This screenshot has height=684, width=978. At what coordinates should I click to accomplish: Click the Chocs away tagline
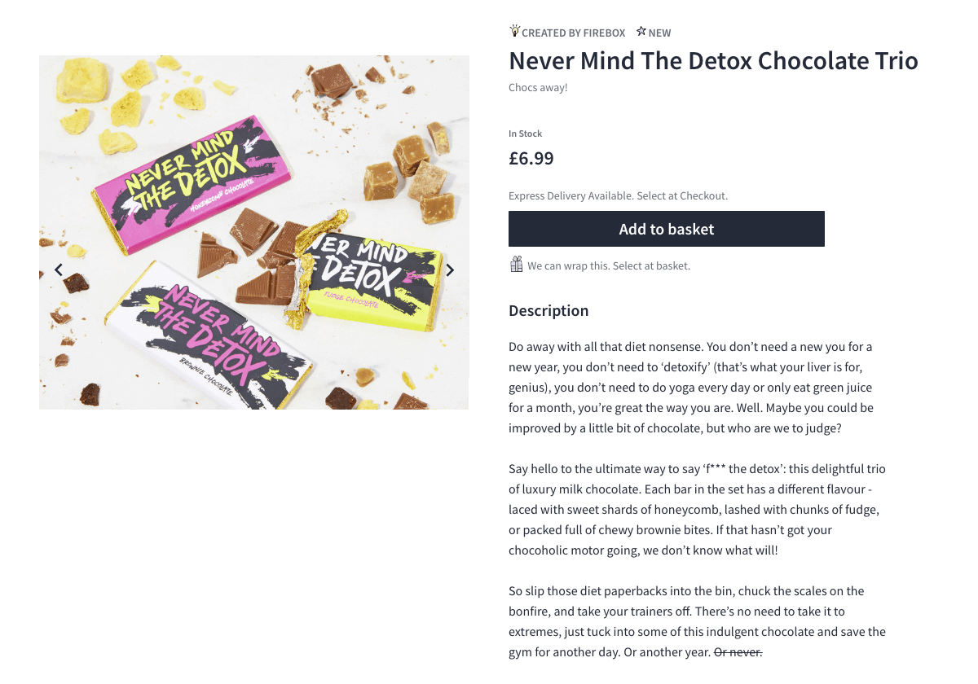click(537, 86)
